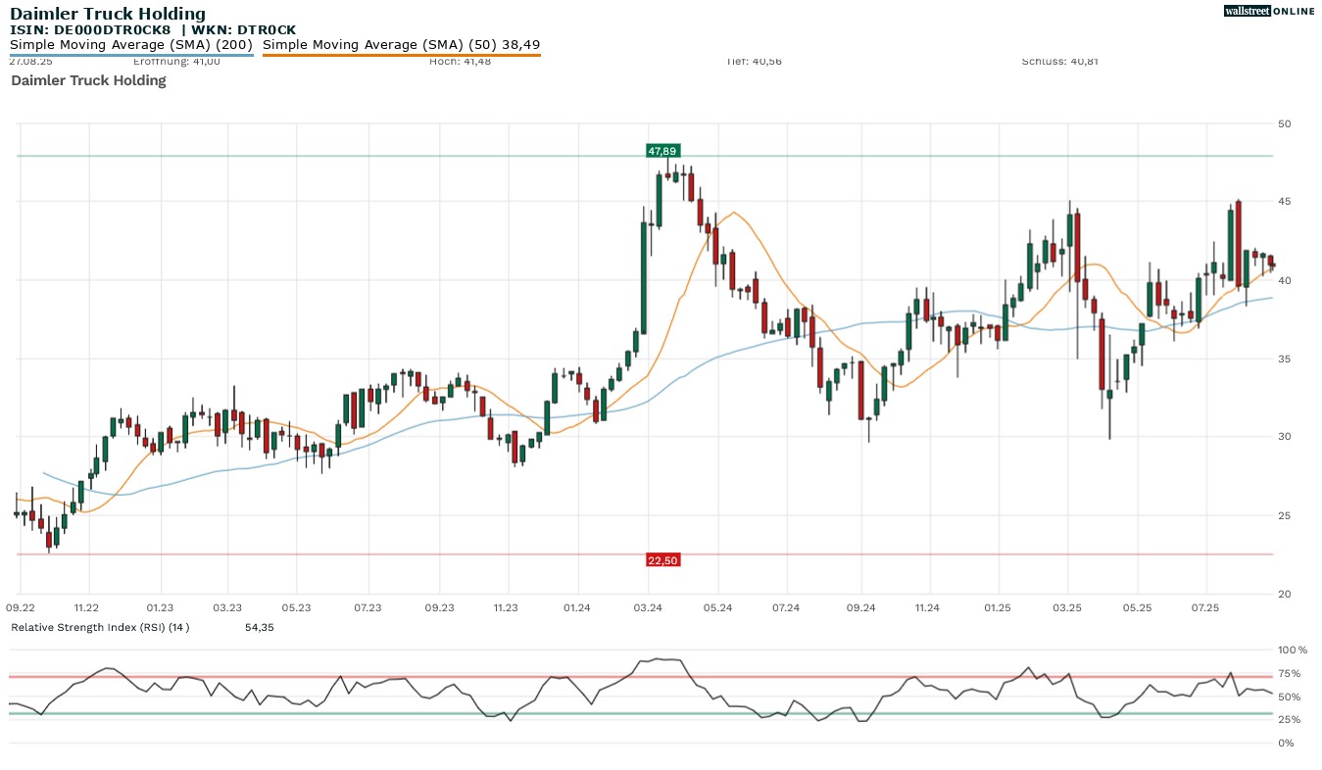Image resolution: width=1322 pixels, height=770 pixels.
Task: Click the x-axis date 01.24
Action: pos(577,607)
